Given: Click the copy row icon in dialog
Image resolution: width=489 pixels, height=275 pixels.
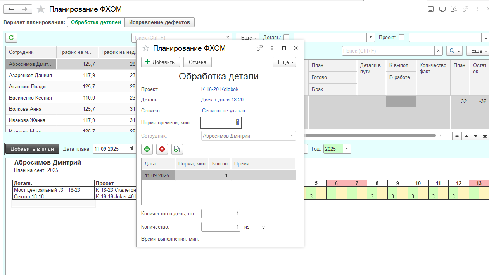Looking at the screenshot, I should pos(177,149).
